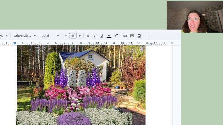Toggle Bold formatting

pos(87,36)
